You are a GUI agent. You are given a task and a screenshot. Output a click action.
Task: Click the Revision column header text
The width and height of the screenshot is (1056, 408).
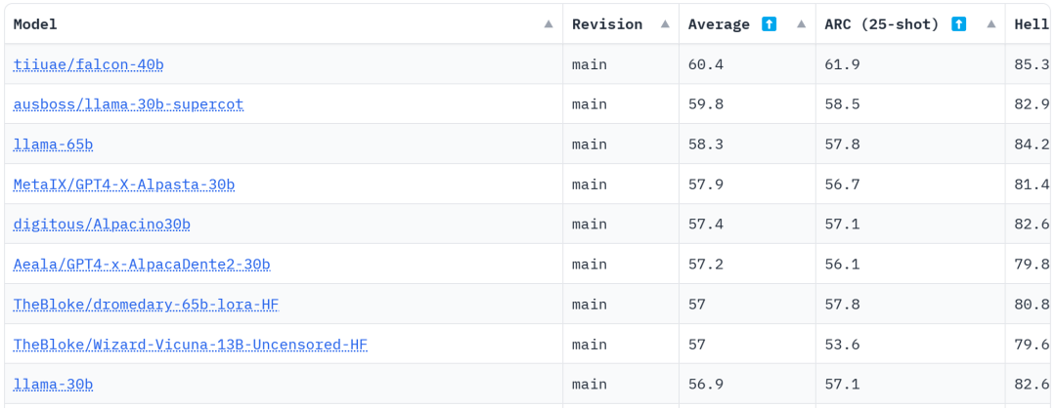coord(607,24)
